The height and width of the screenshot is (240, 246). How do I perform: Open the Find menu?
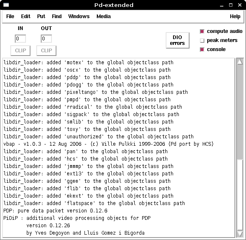pyautogui.click(x=57, y=16)
